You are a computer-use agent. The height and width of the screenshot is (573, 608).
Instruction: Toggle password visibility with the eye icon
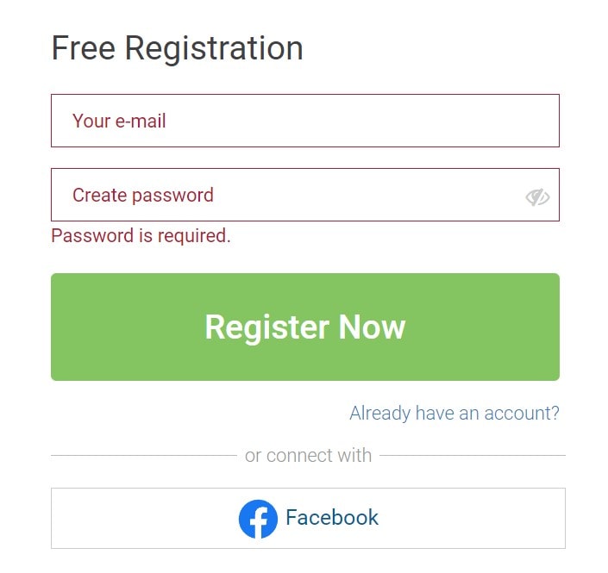(x=537, y=197)
